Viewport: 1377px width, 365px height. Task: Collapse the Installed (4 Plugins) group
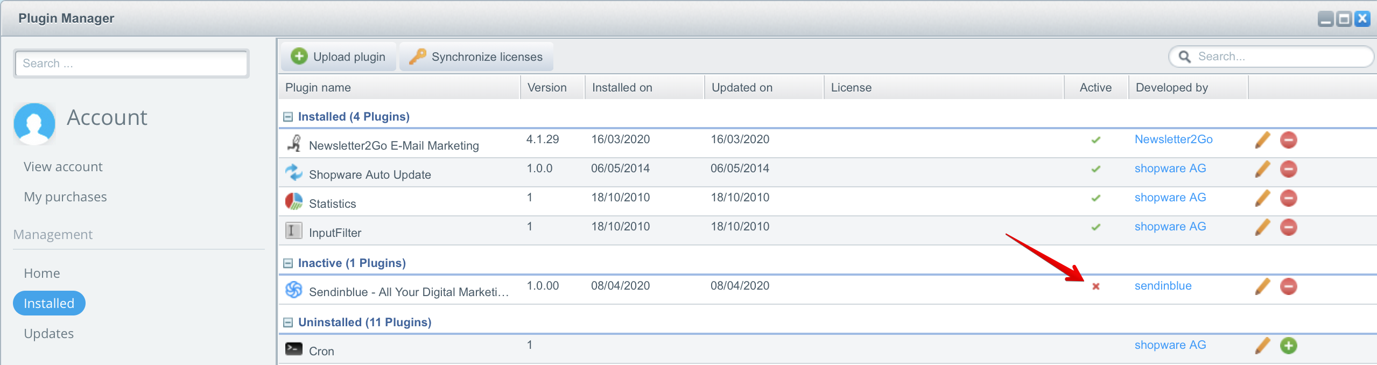[288, 117]
